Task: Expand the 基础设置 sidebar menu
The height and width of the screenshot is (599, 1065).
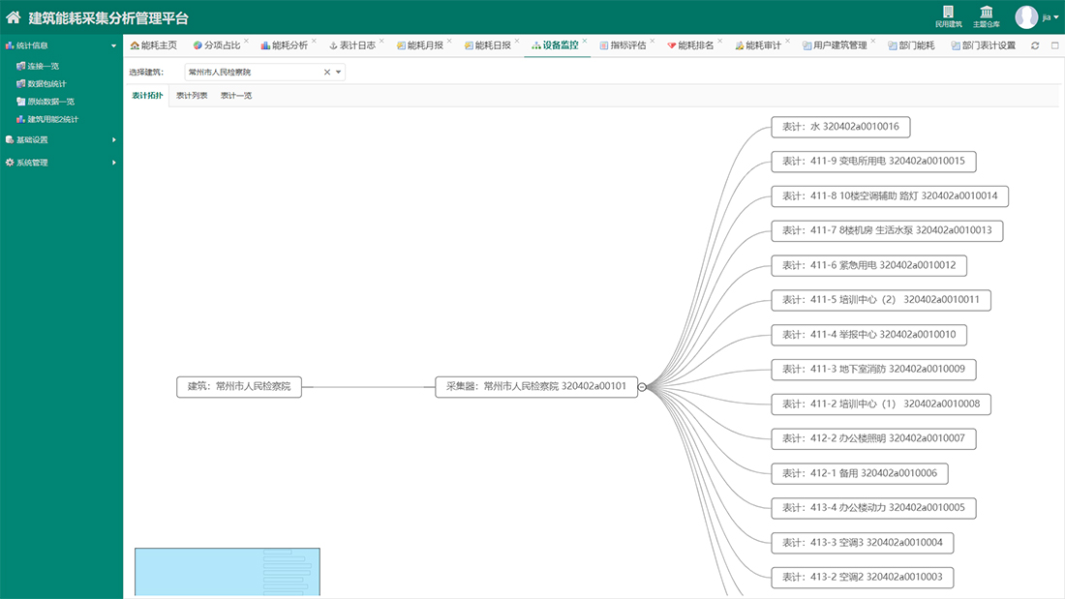Action: click(x=61, y=140)
